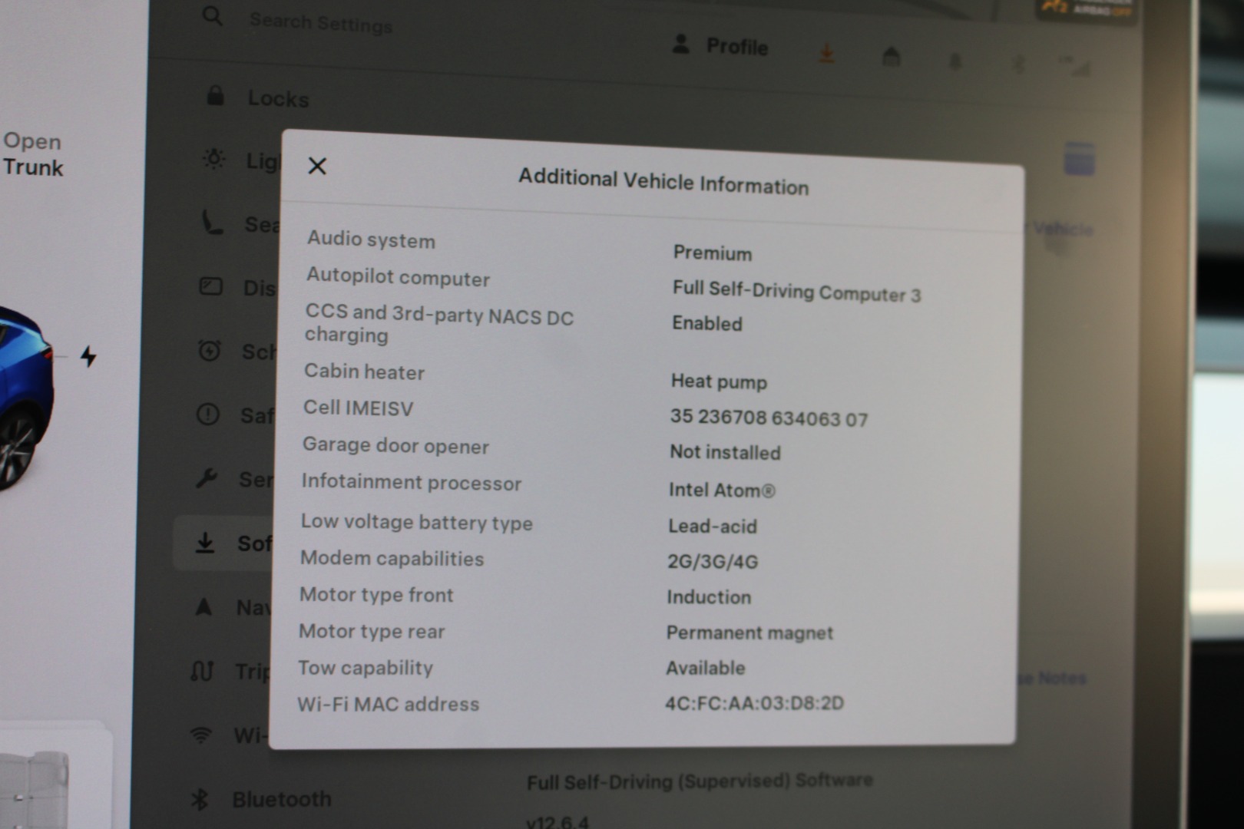Tap the orange download icon in top bar
1244x829 pixels.
[826, 54]
